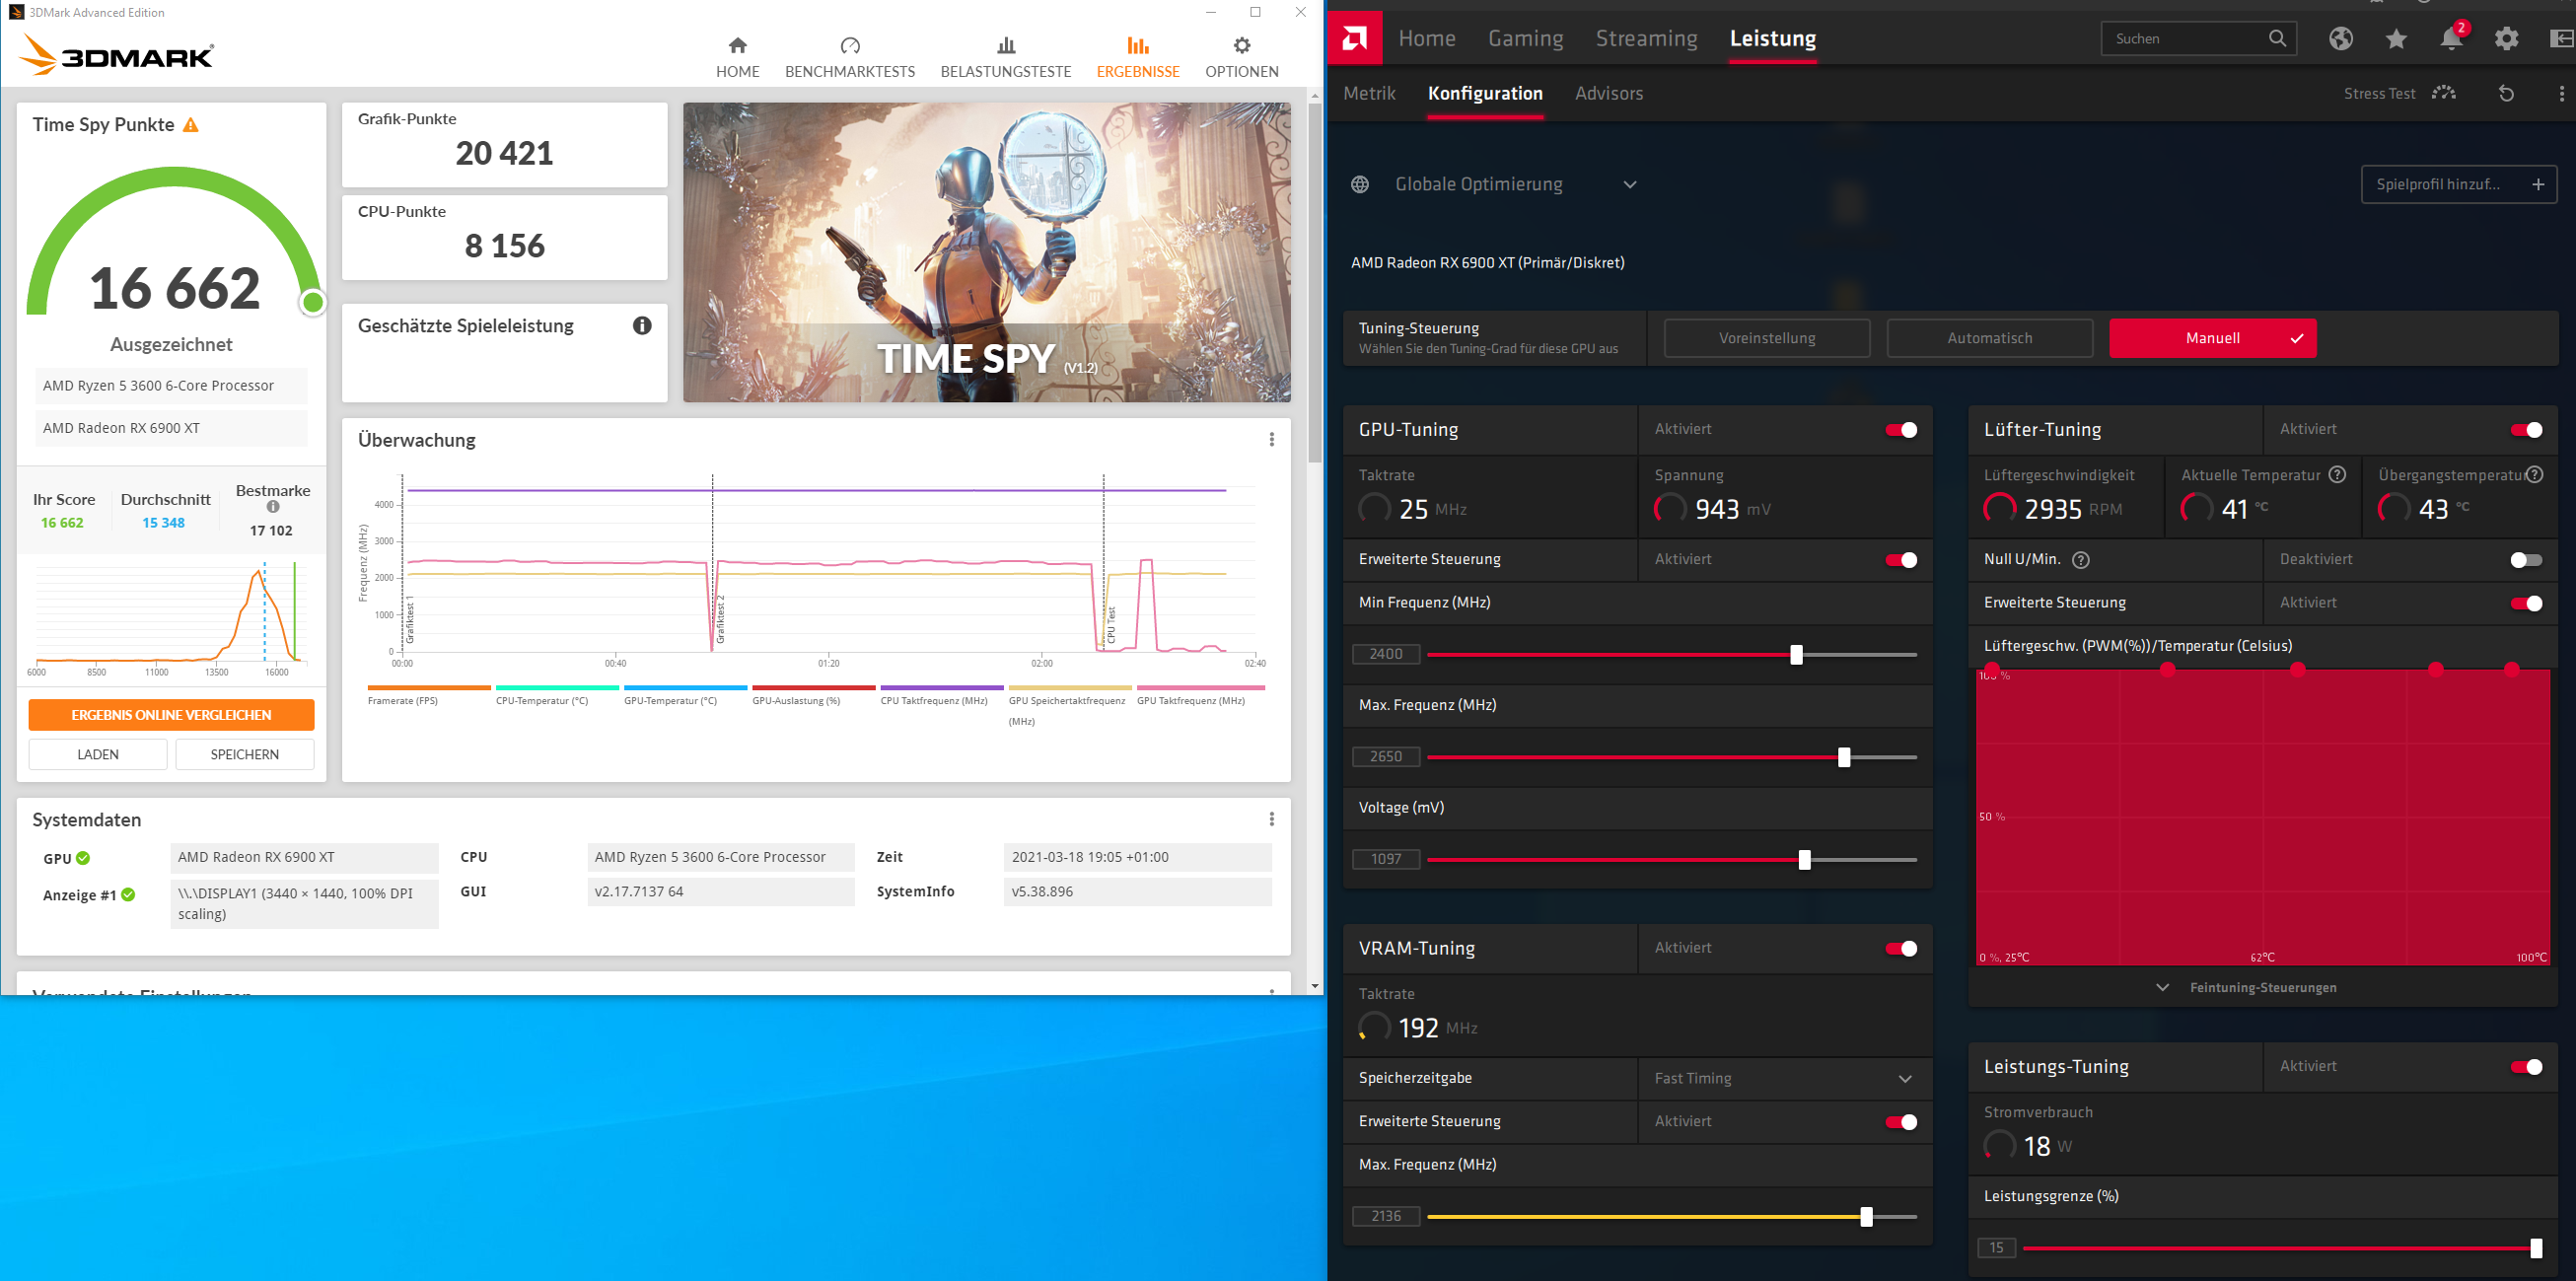The width and height of the screenshot is (2576, 1281).
Task: Click the Max. Frequenz GPU slider handle
Action: 1844,757
